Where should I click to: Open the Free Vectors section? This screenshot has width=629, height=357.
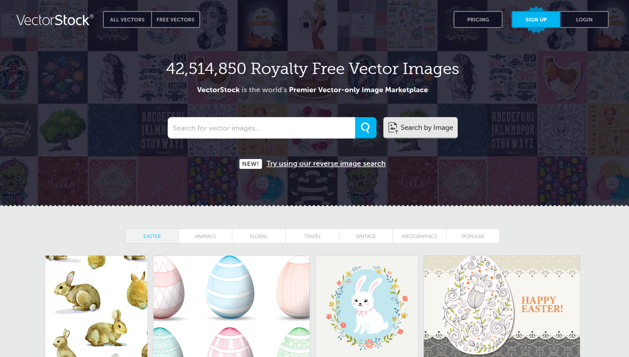175,20
